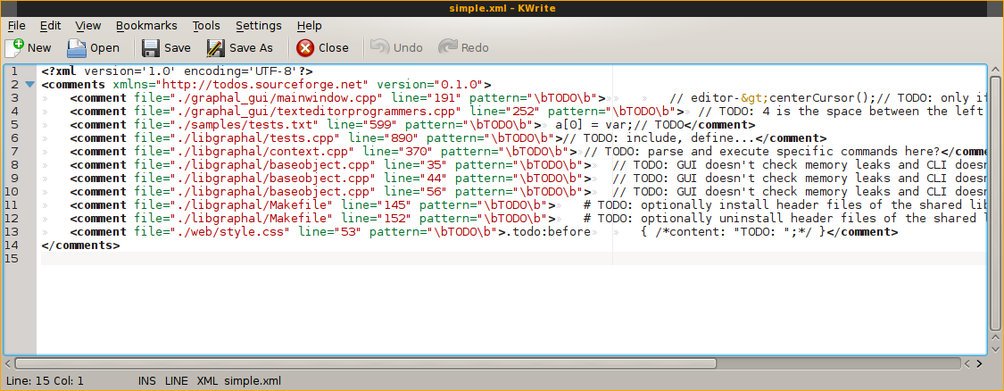The width and height of the screenshot is (1004, 391).
Task: Click the Save As pencil icon
Action: coord(216,47)
